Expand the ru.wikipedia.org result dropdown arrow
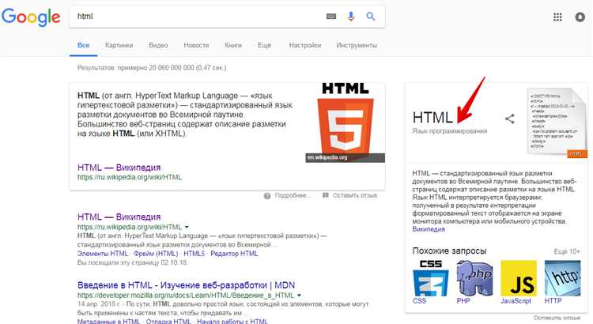 (x=187, y=227)
